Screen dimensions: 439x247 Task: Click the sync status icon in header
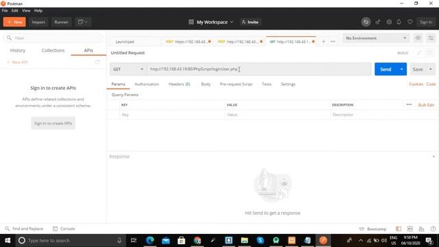(x=366, y=22)
